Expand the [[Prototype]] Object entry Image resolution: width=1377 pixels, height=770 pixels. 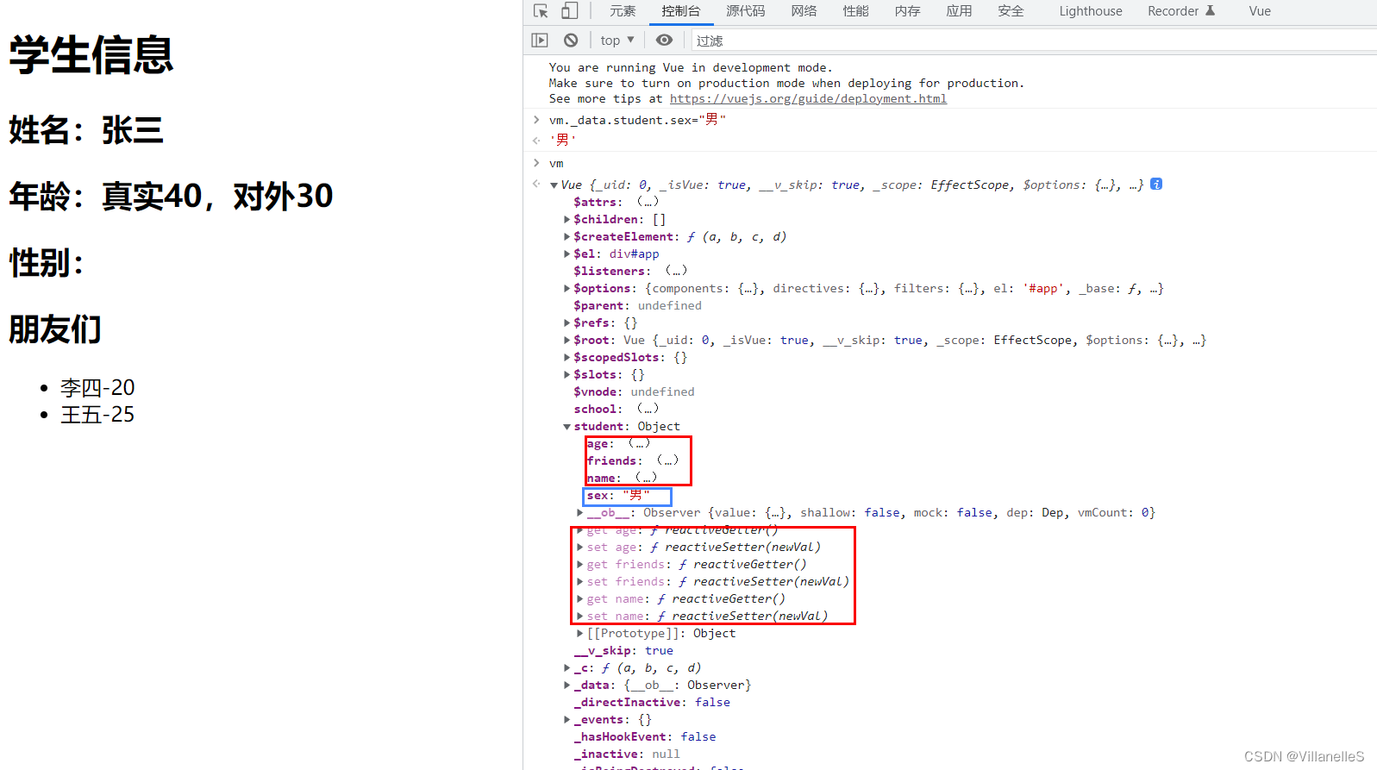coord(580,633)
